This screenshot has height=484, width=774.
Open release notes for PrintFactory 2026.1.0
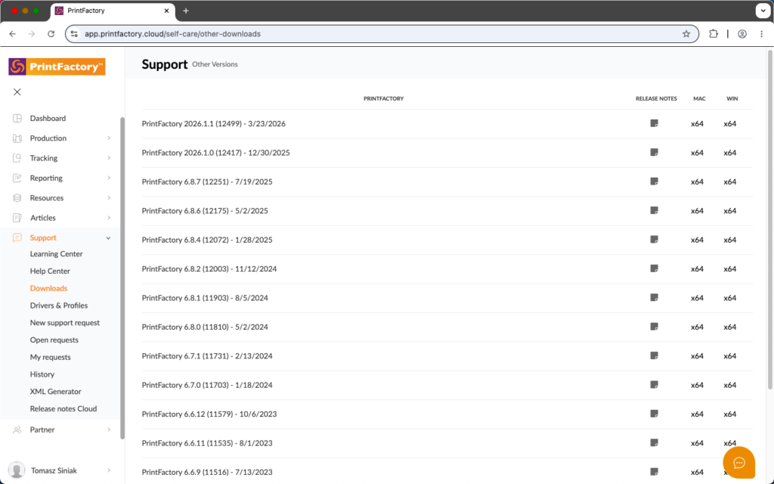coord(654,153)
